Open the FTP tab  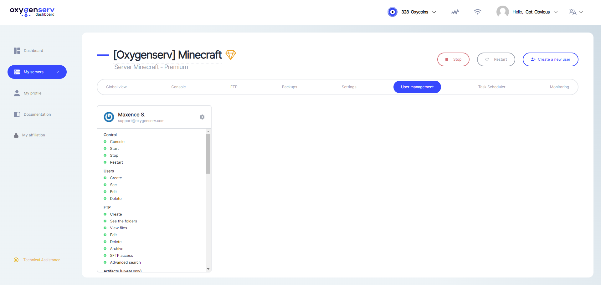tap(234, 87)
